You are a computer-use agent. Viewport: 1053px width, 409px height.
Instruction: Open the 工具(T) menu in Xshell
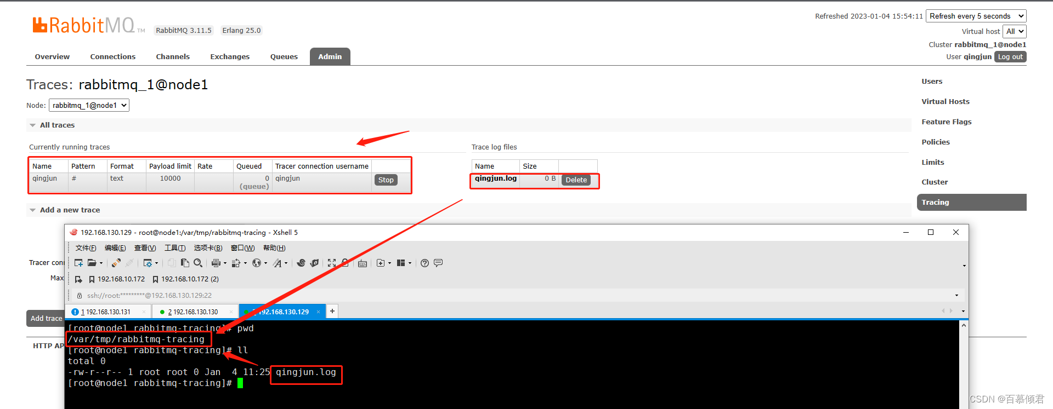[x=175, y=248]
